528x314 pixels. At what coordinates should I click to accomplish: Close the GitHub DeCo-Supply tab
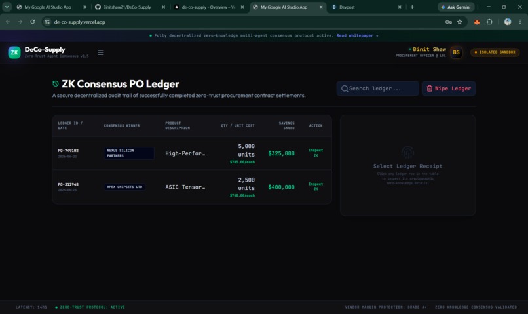[163, 7]
